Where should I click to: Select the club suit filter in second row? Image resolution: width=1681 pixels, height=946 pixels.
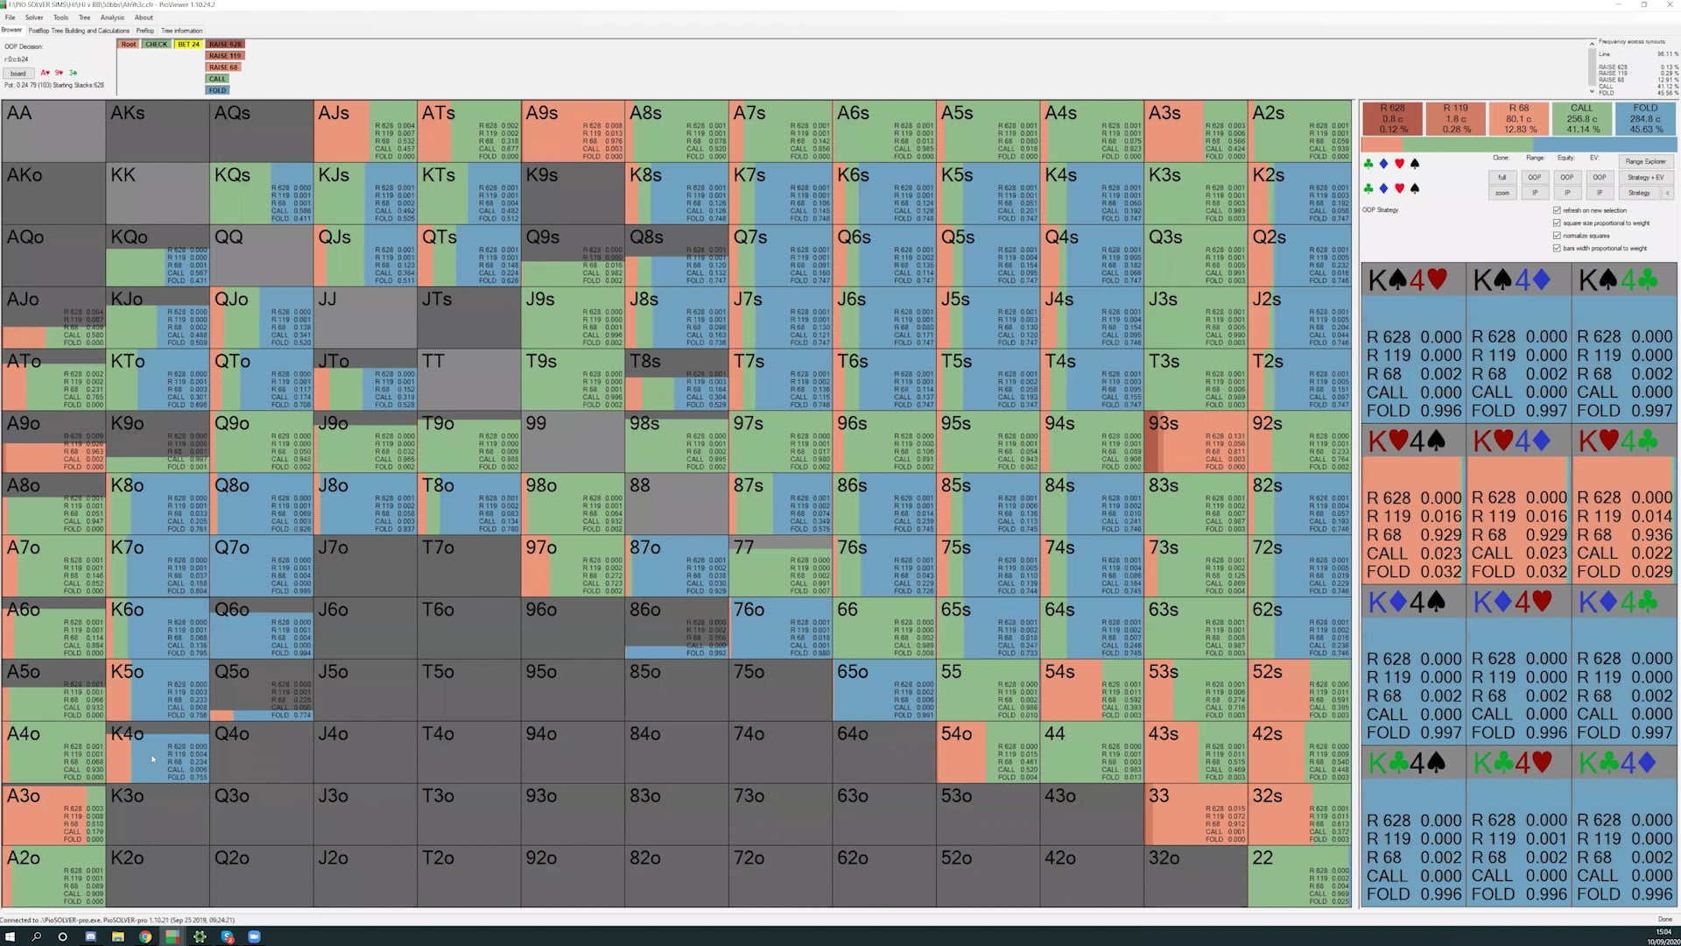pyautogui.click(x=1368, y=188)
